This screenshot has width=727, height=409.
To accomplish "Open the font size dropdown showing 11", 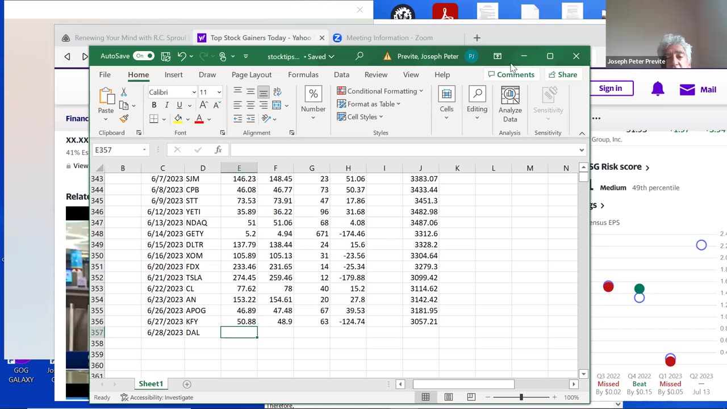I will [x=219, y=92].
